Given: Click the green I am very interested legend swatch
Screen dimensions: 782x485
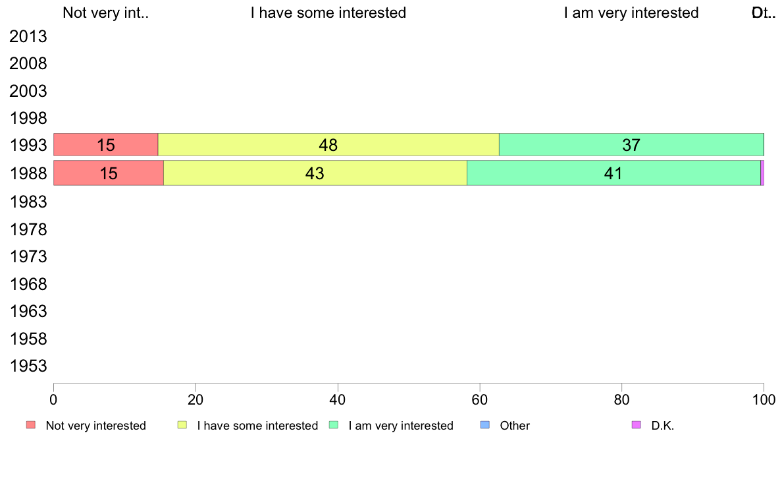Looking at the screenshot, I should pyautogui.click(x=334, y=425).
